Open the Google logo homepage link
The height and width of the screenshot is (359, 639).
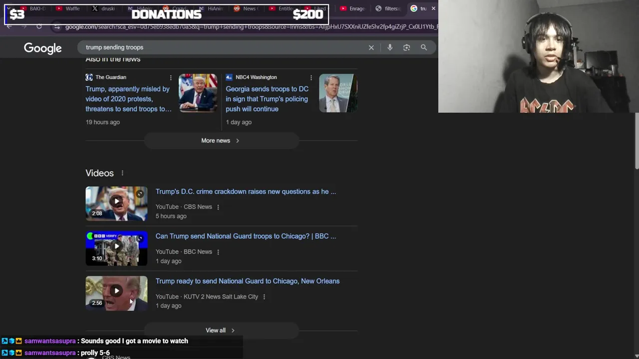(43, 48)
